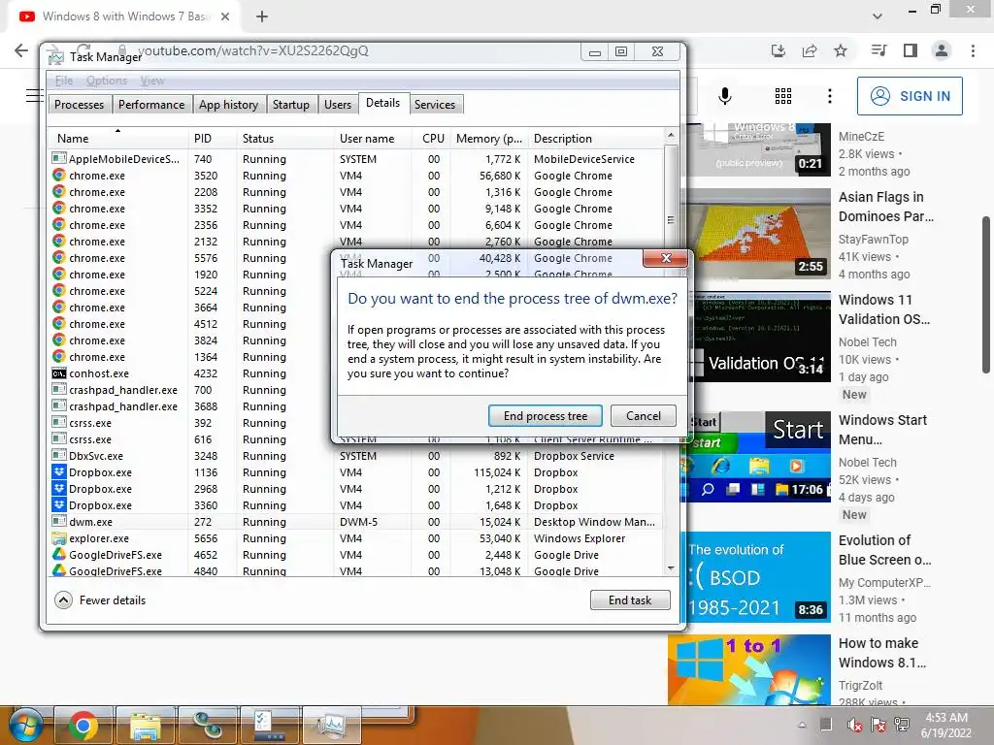
Task: Select crashpad_handler.exe with PID 700
Action: click(190, 390)
